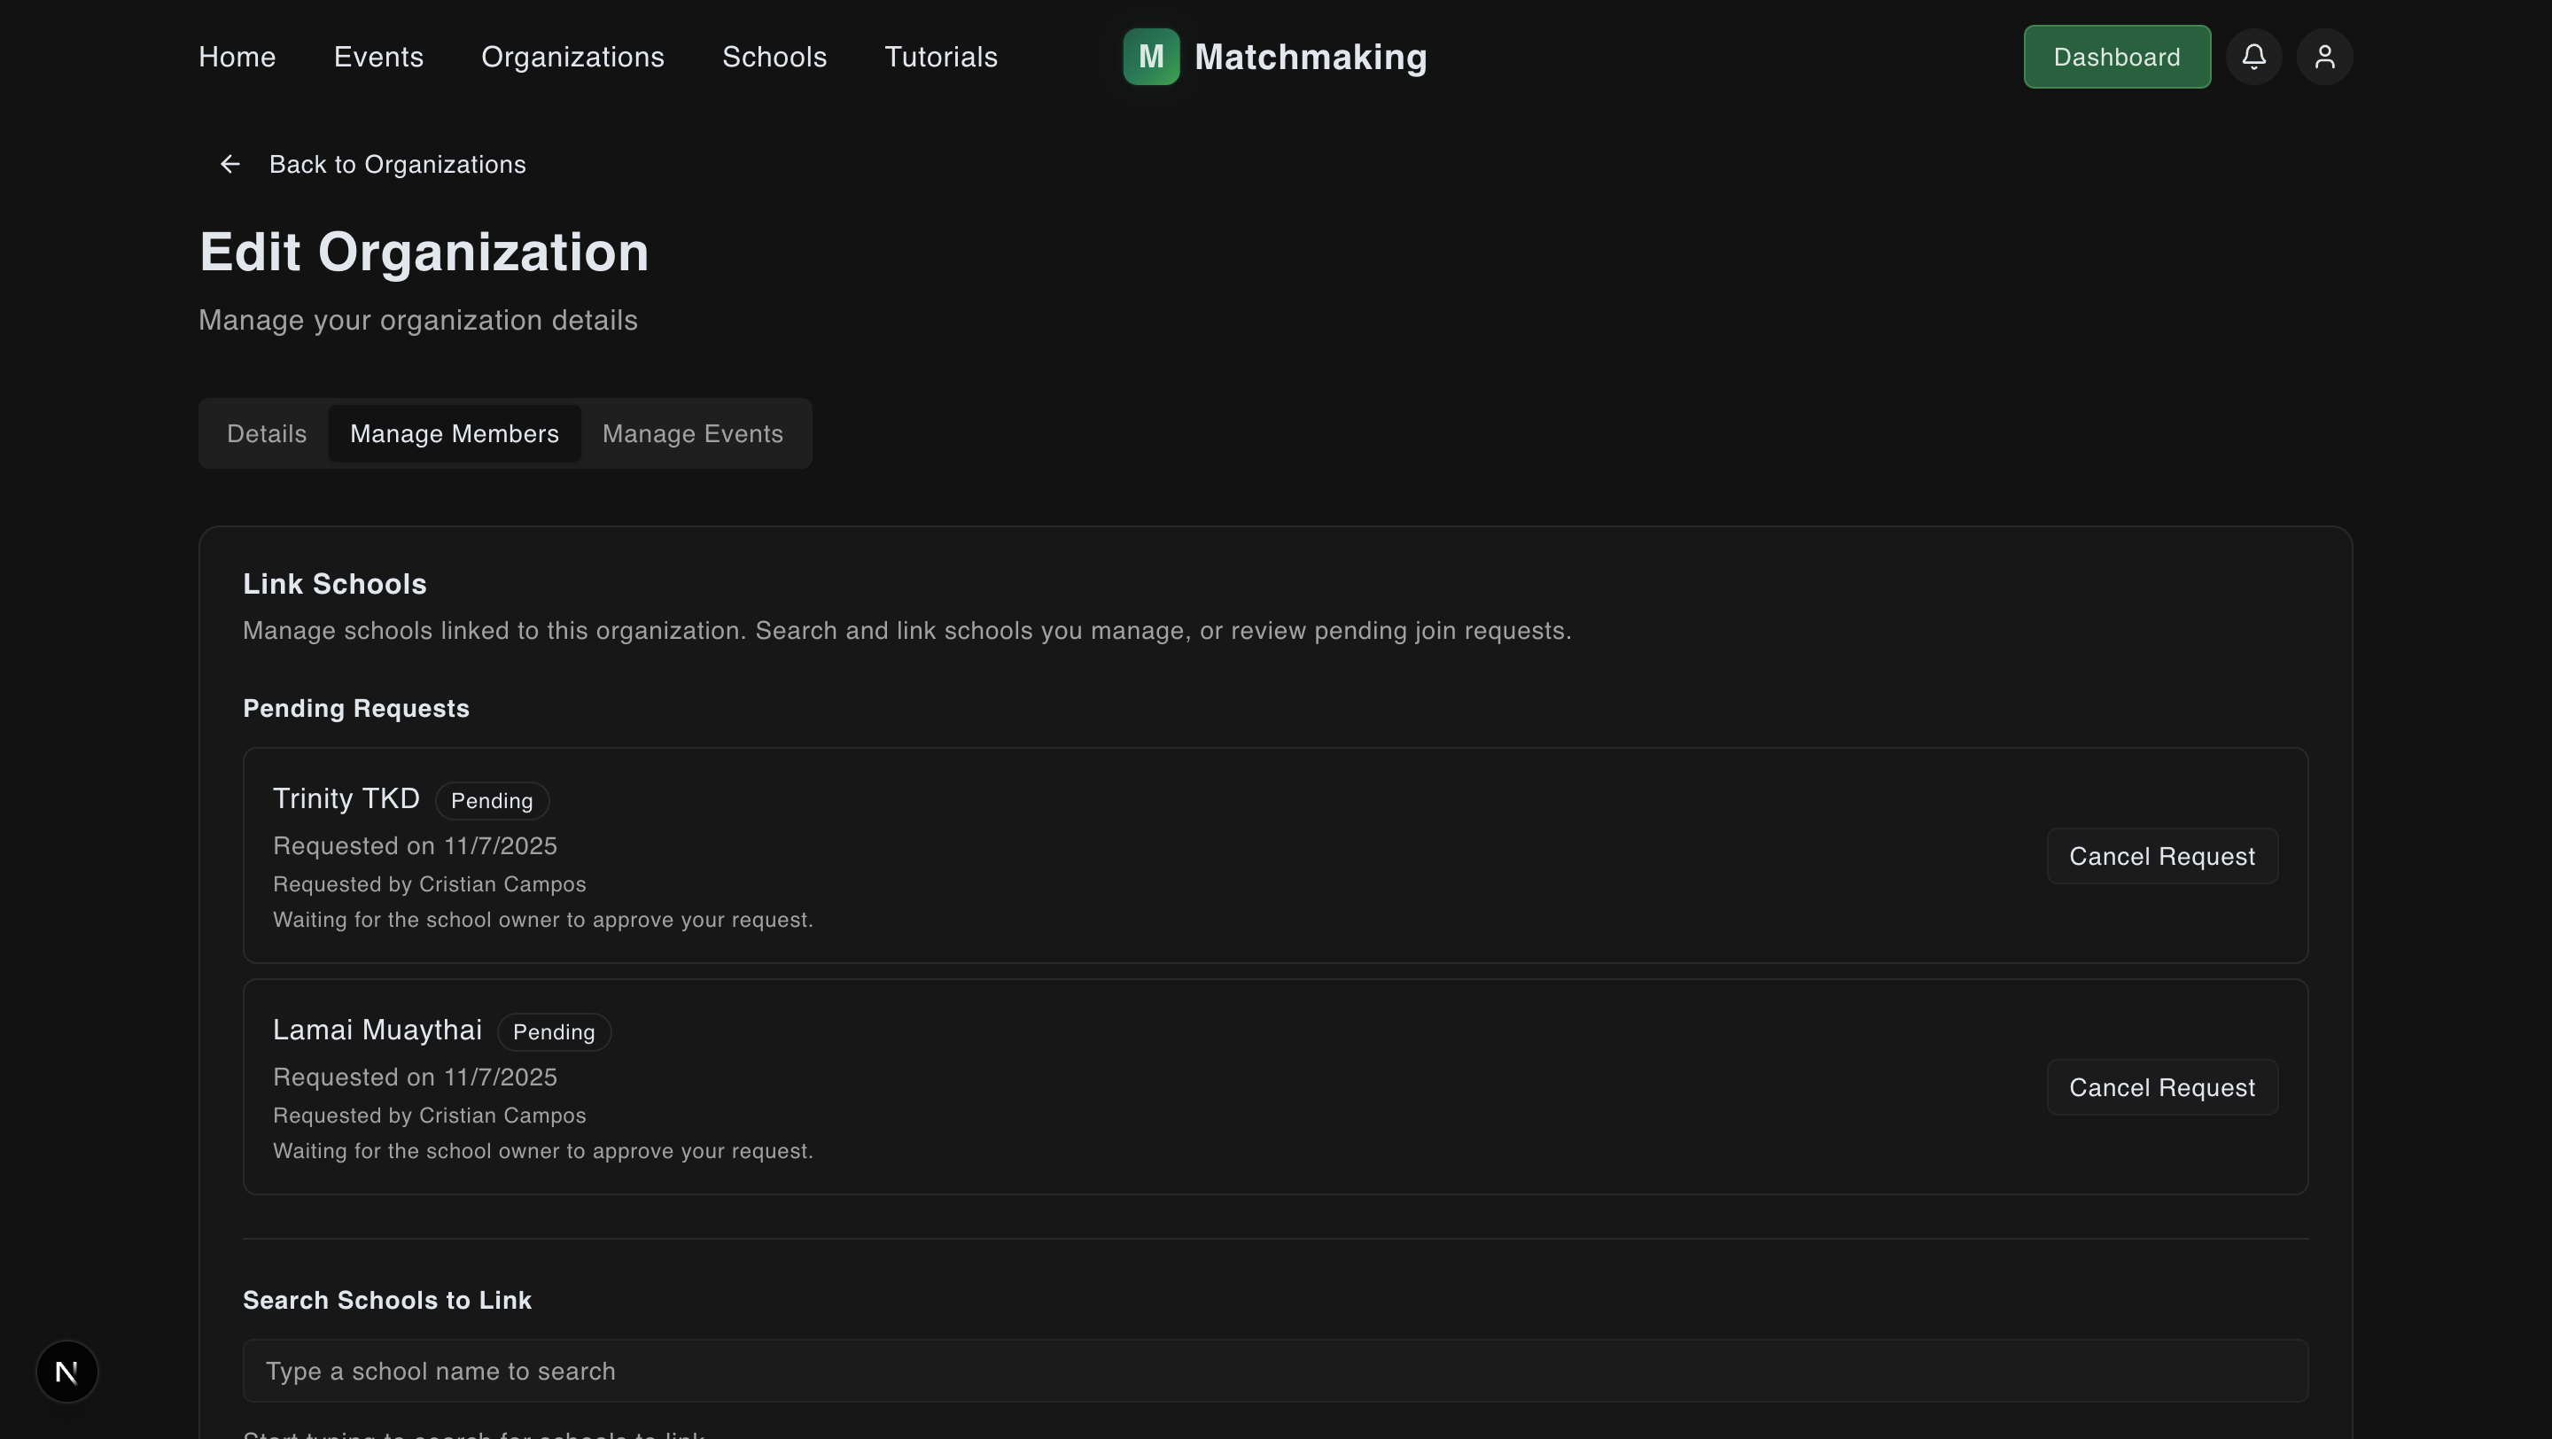The image size is (2552, 1439).
Task: Click the school name search field
Action: pos(1275,1371)
